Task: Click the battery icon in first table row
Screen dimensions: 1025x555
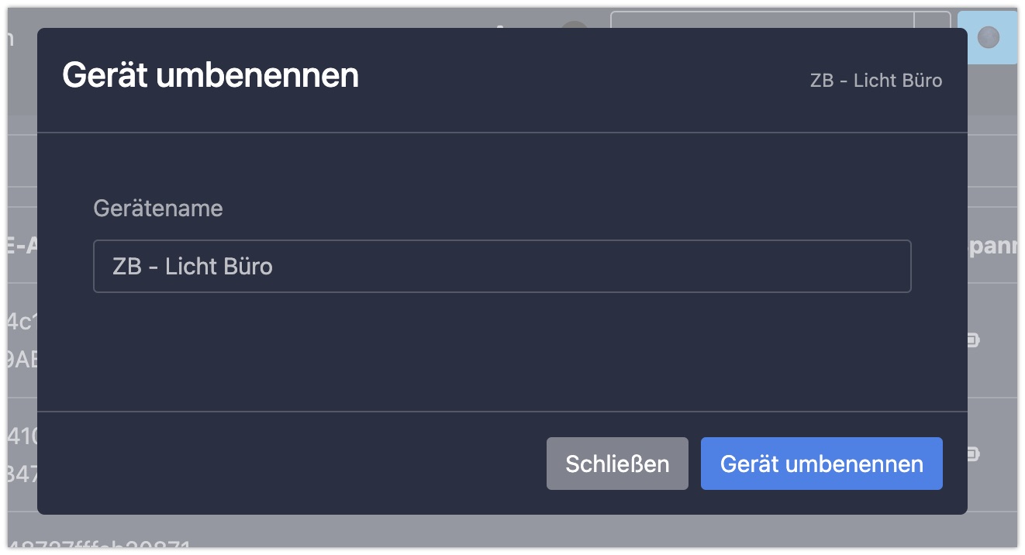Action: pyautogui.click(x=973, y=340)
